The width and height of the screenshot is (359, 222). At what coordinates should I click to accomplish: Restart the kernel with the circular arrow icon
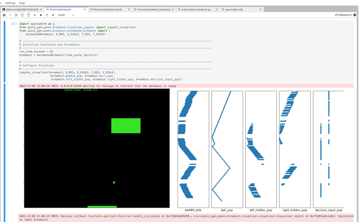(x=47, y=15)
